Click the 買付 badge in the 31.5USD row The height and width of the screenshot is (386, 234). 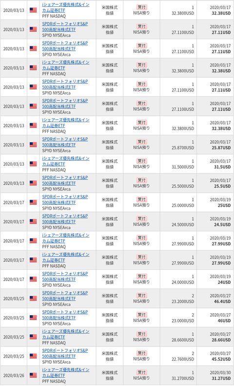[141, 161]
